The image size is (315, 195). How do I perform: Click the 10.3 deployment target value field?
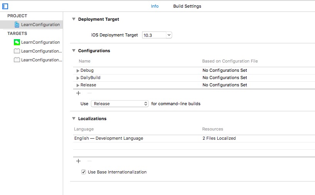(x=154, y=35)
